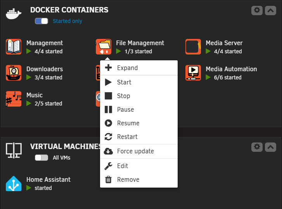Image resolution: width=282 pixels, height=209 pixels.
Task: Collapse the Virtual Machines section
Action: (x=270, y=147)
